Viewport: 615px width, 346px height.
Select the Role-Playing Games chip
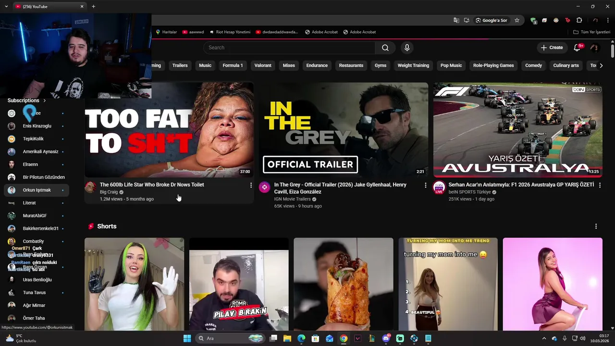(493, 65)
